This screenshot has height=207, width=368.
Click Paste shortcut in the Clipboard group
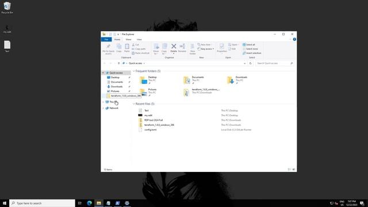tap(140, 53)
